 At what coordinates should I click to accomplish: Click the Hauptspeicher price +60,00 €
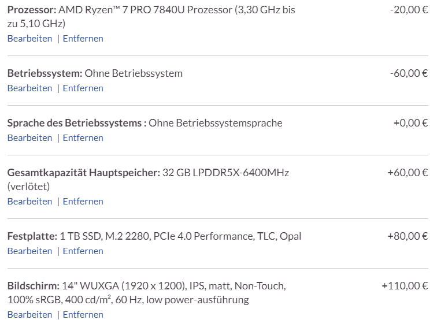(408, 173)
